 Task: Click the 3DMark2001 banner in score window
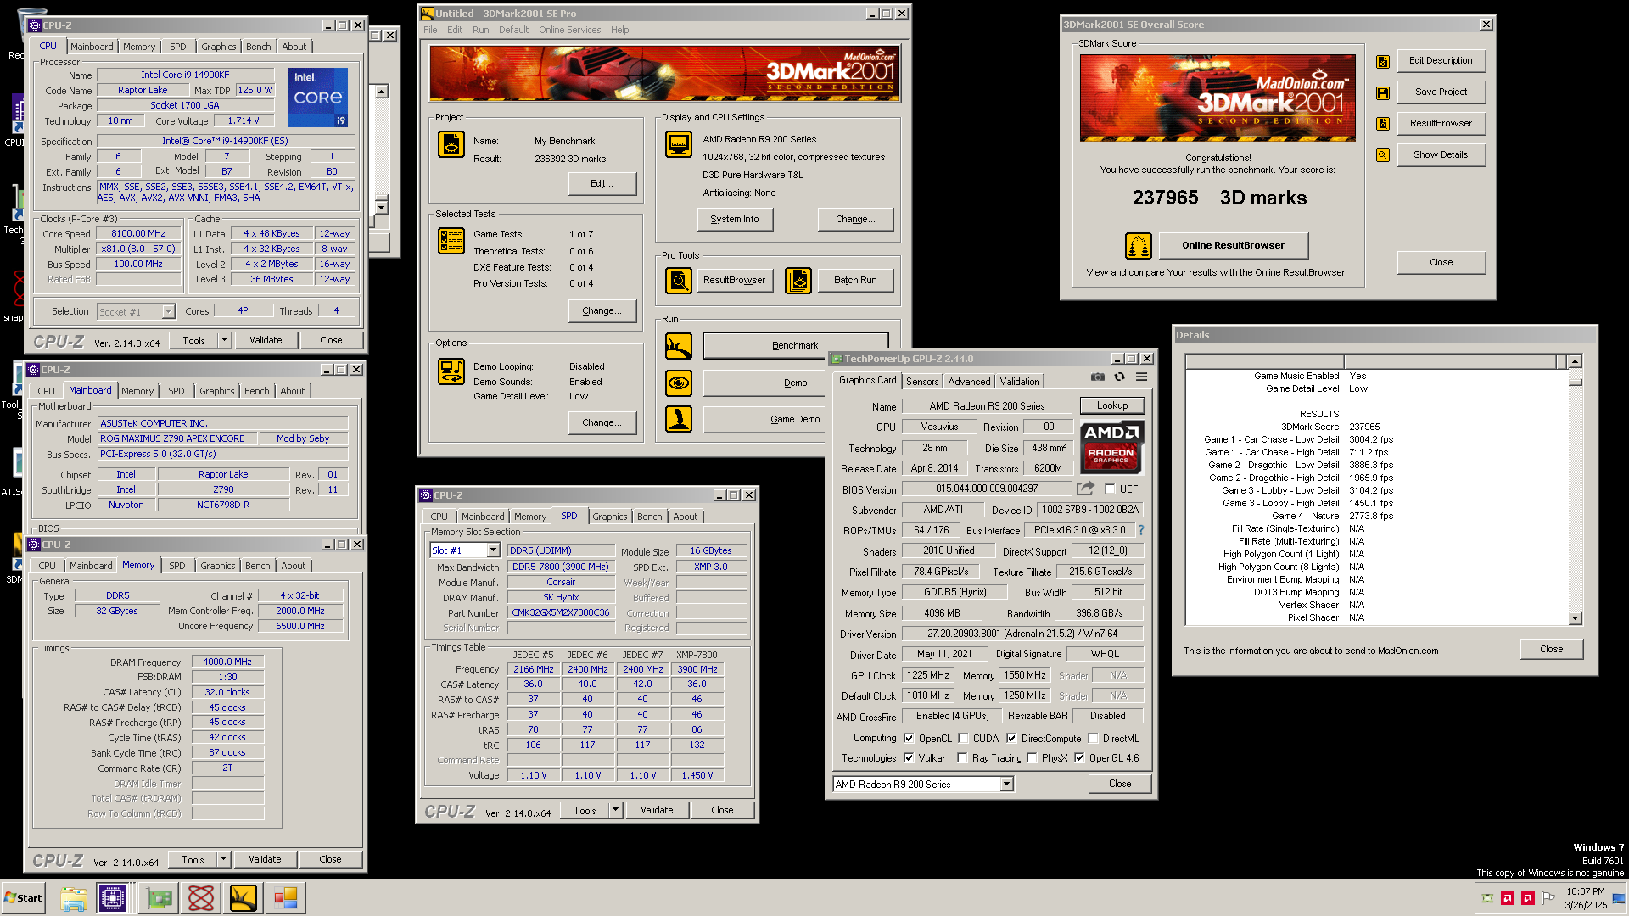(1218, 98)
